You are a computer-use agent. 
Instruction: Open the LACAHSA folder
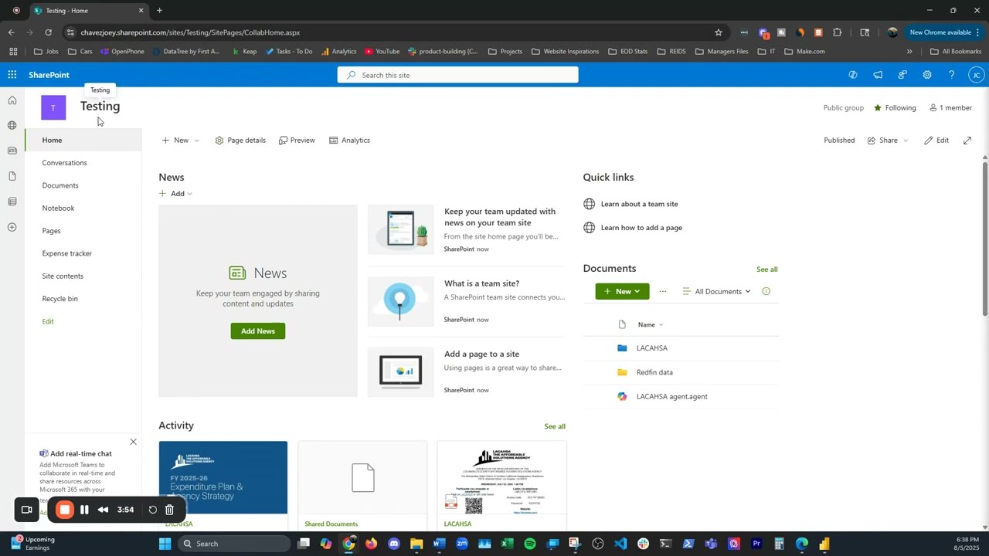tap(652, 348)
